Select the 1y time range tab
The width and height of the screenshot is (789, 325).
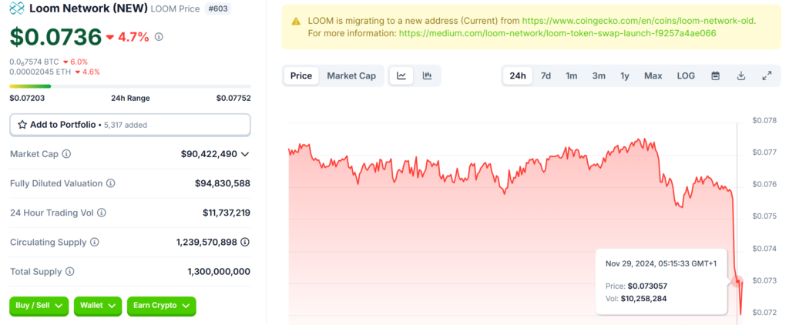(x=625, y=75)
